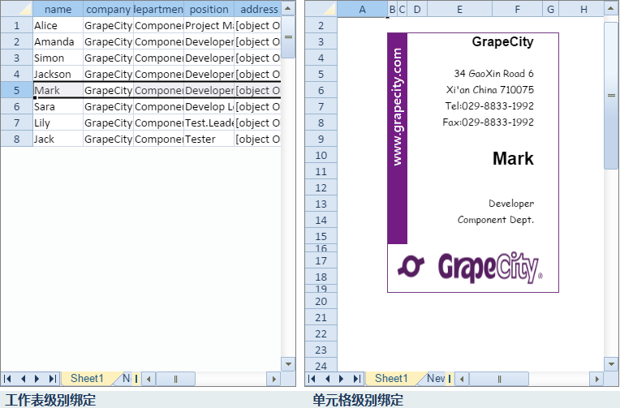Click left arrow of right horizontal scrollbar
The image size is (620, 408).
click(x=462, y=379)
